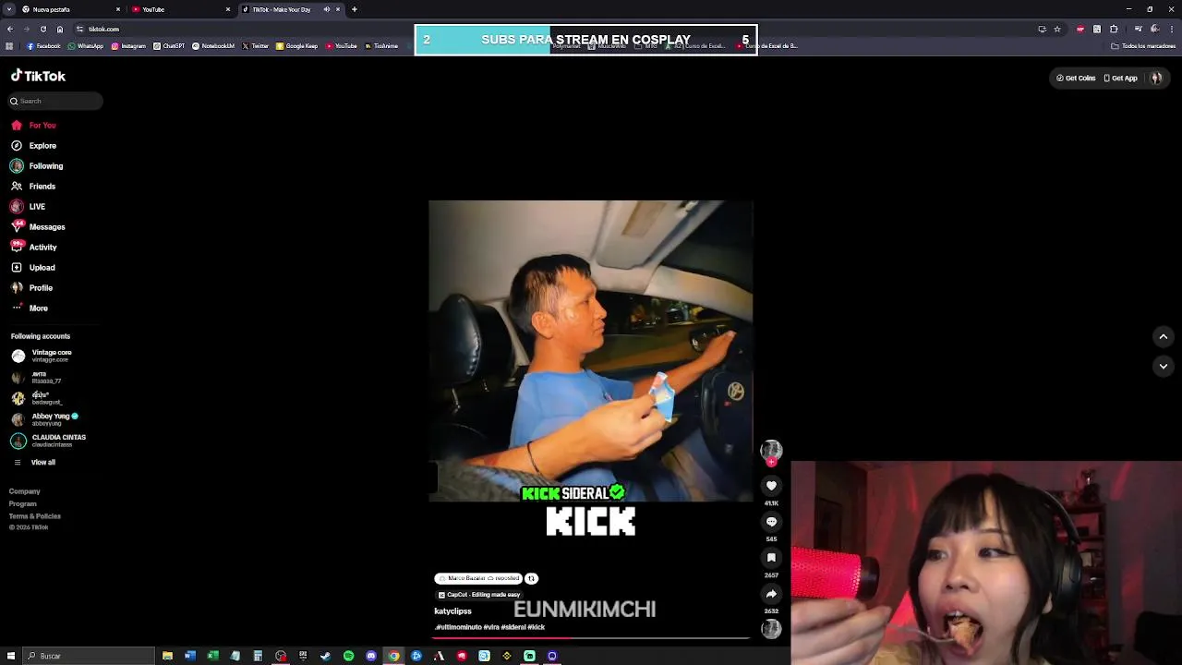Open Chrome three-dot menu

click(x=1171, y=29)
